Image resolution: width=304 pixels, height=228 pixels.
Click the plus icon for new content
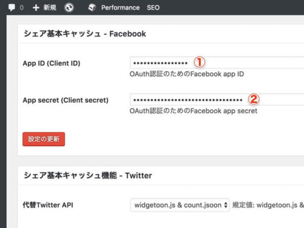coord(36,8)
